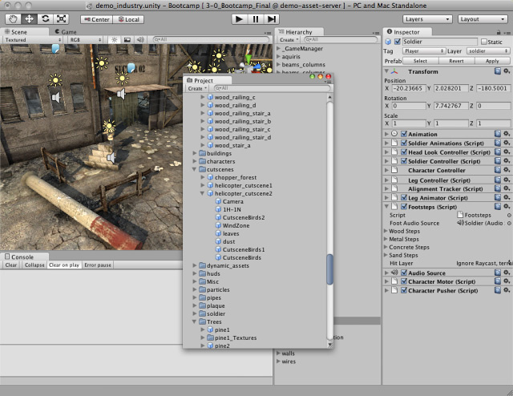Open the Footsteps script help icon
This screenshot has width=513, height=396.
(x=497, y=207)
